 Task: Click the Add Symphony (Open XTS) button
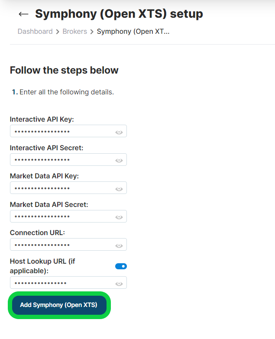[x=59, y=305]
